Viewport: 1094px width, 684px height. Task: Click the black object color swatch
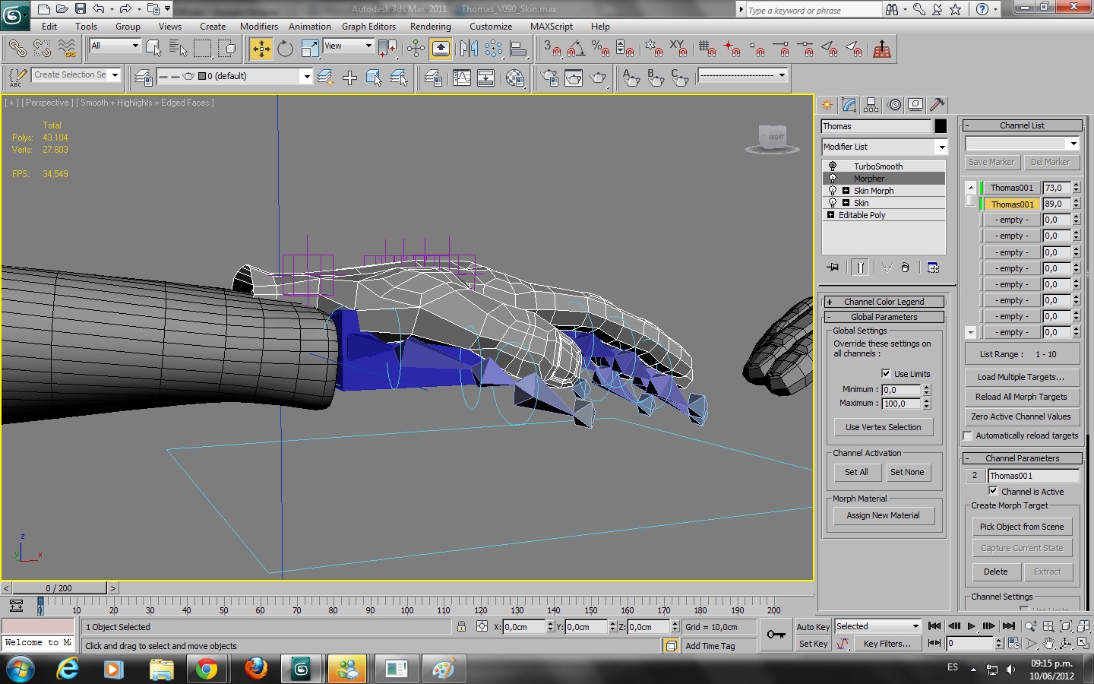[941, 126]
